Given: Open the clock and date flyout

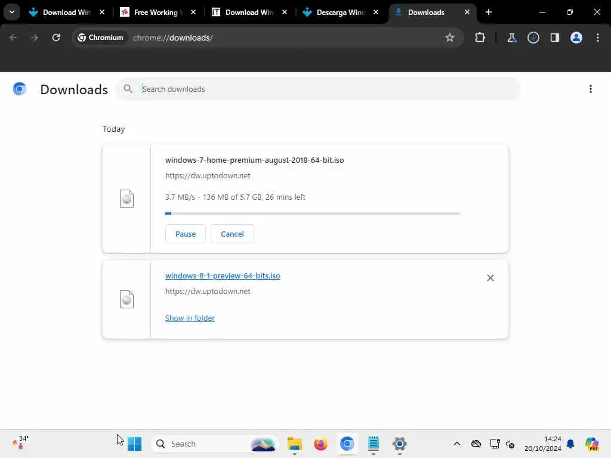Looking at the screenshot, I should (542, 444).
